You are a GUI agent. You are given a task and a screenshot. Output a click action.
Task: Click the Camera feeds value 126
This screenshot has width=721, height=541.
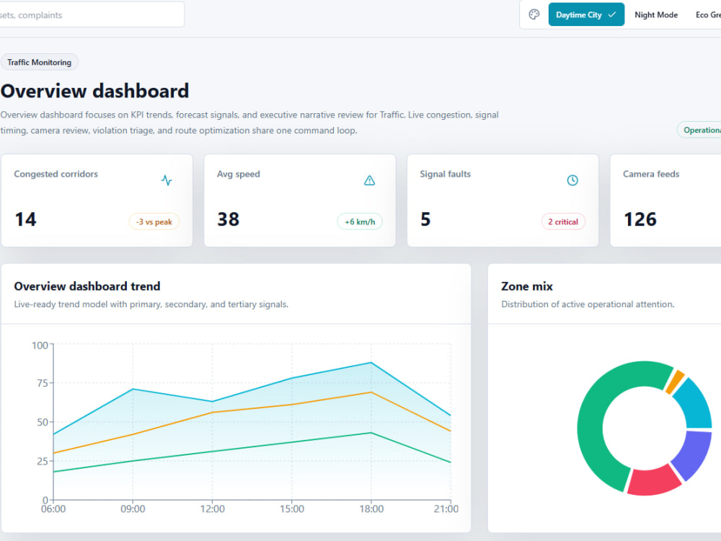(x=640, y=219)
